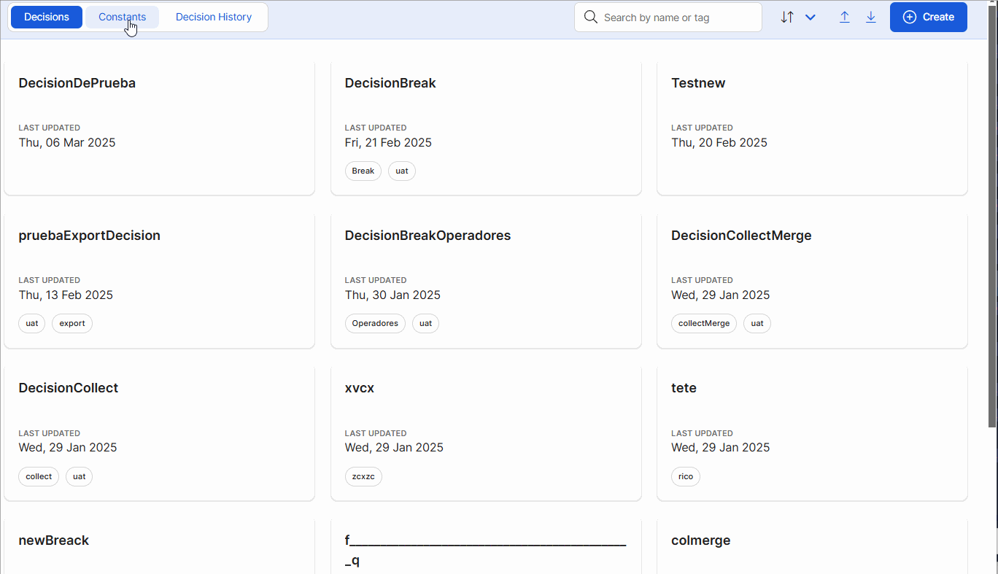Click the magnifier icon in the search bar

click(x=591, y=17)
